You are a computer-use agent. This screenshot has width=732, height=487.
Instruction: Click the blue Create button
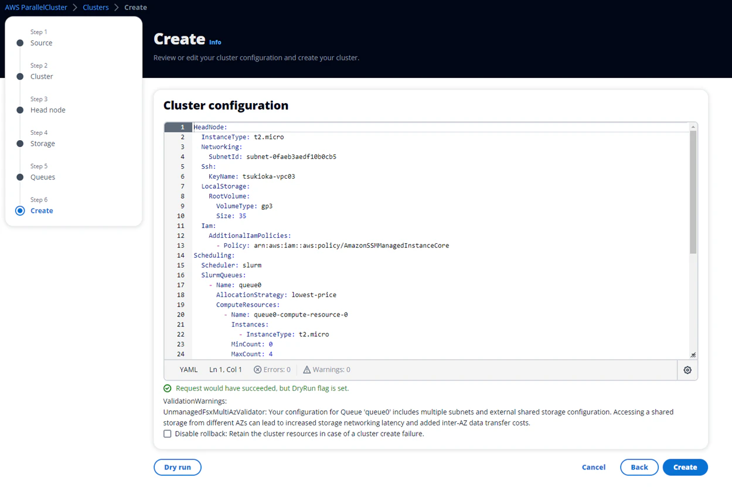(685, 467)
